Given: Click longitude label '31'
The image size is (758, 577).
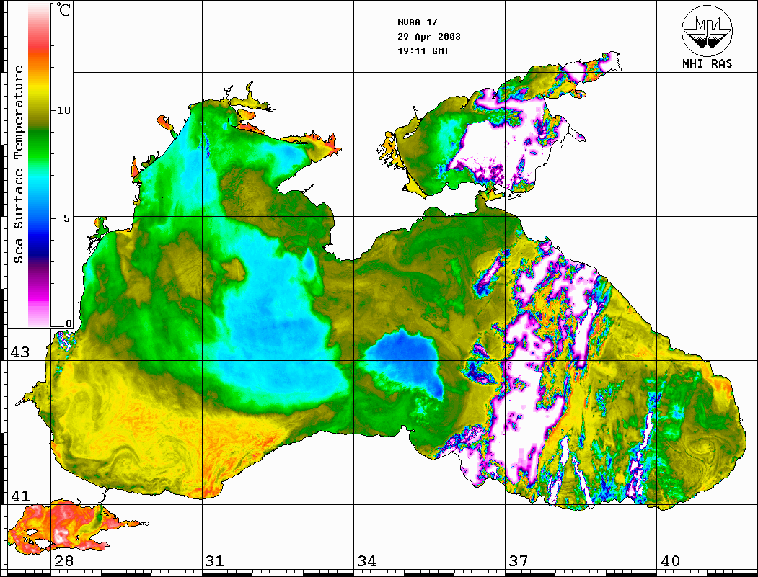Looking at the screenshot, I should (215, 561).
